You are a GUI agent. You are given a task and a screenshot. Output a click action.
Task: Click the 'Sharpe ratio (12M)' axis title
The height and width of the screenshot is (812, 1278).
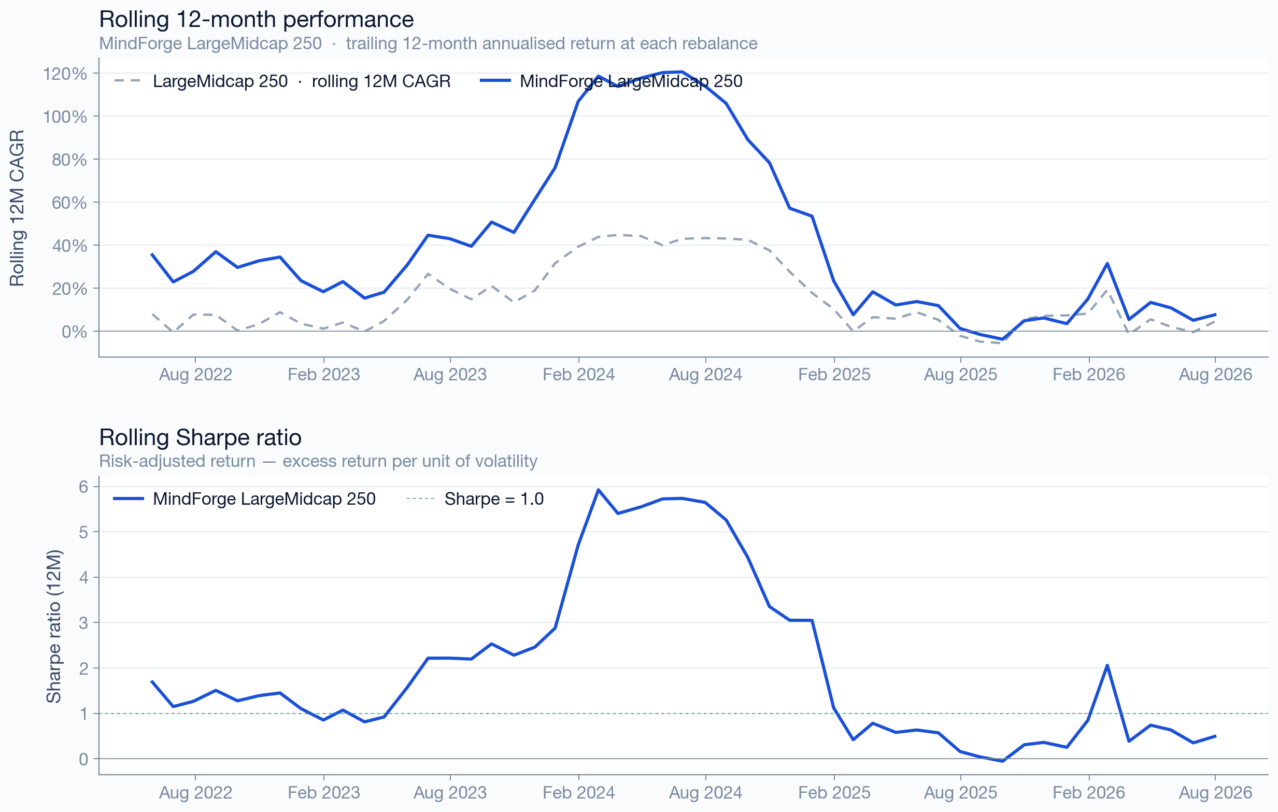(x=53, y=626)
